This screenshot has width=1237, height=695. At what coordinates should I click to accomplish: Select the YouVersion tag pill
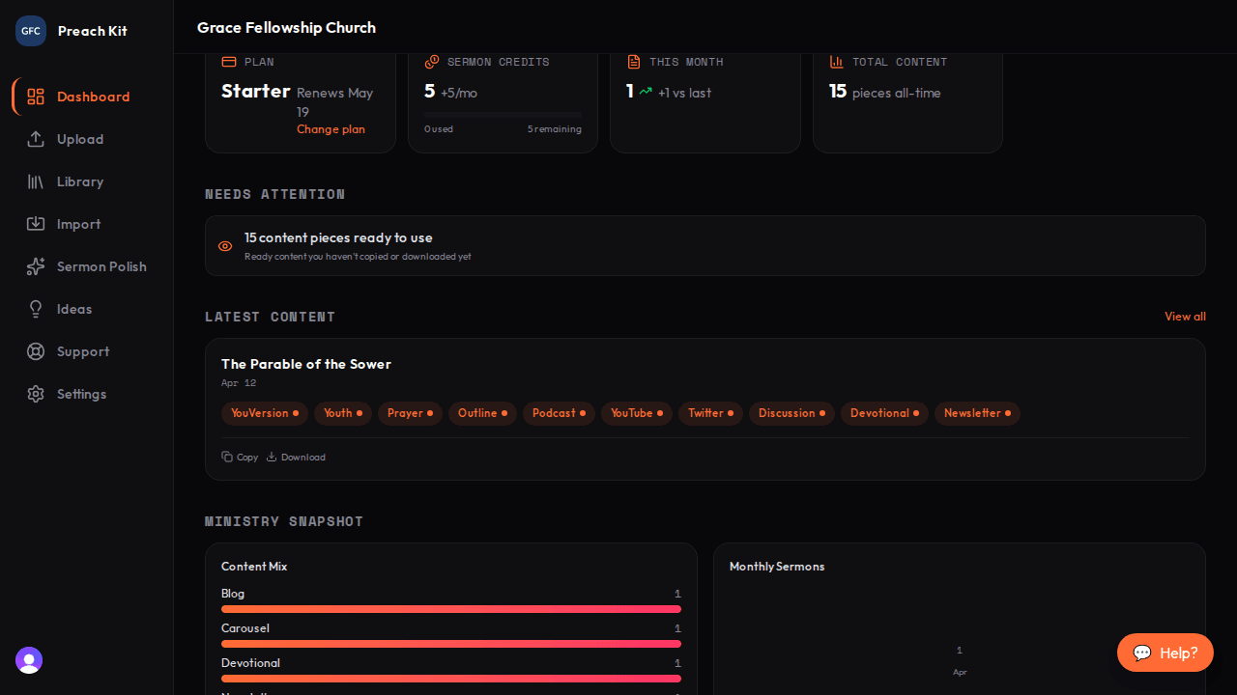(x=265, y=413)
